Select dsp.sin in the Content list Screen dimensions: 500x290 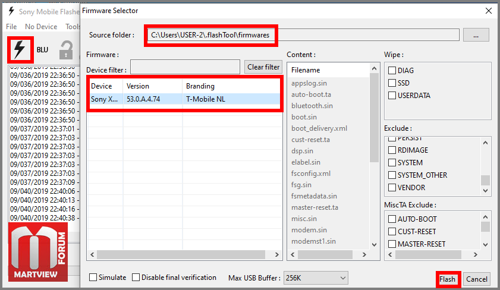[302, 151]
